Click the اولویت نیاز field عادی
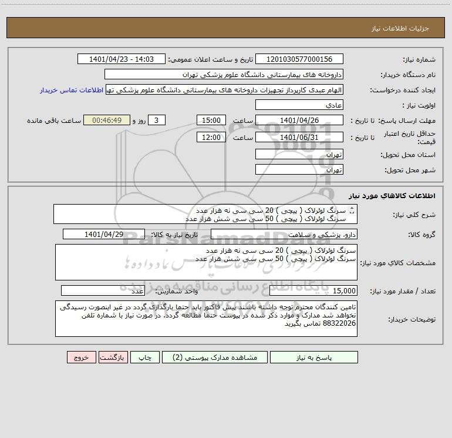 pyautogui.click(x=299, y=105)
